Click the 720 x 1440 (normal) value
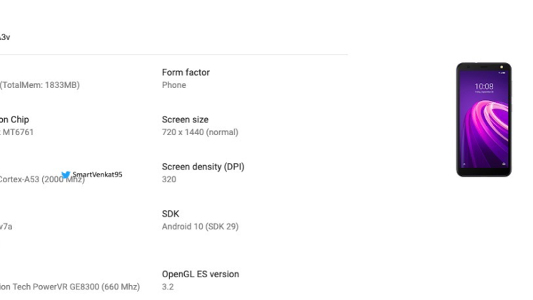Screen dimensions: 533x300 coord(200,132)
